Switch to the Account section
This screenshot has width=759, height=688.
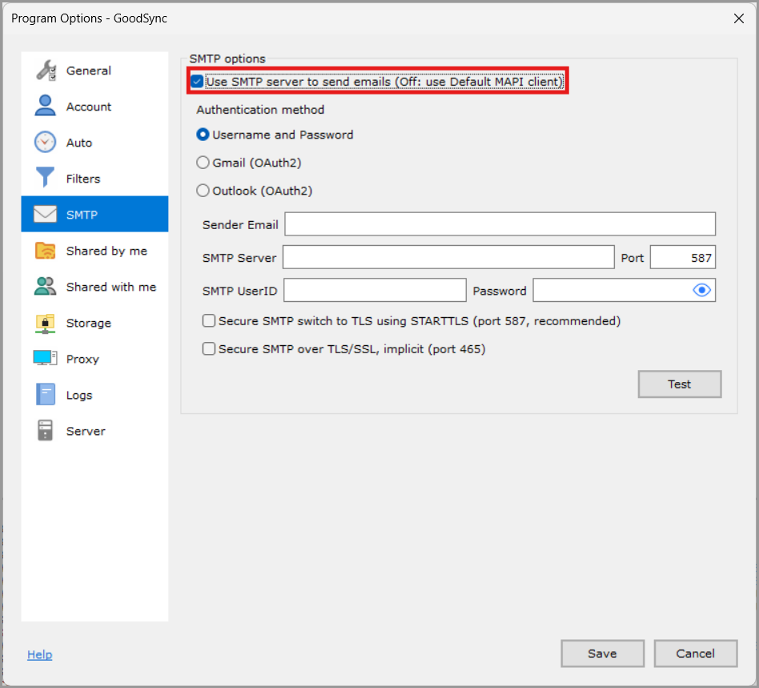click(89, 107)
